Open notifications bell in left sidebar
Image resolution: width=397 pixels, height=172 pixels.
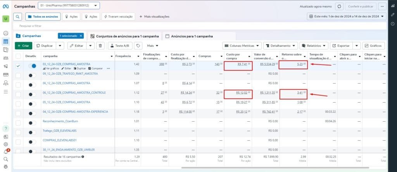[x=6, y=151]
